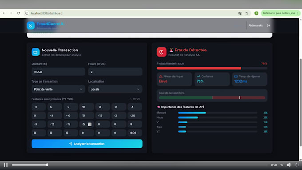Click the FraudGuard AI title
This screenshot has height=170, width=302.
(x=51, y=24)
